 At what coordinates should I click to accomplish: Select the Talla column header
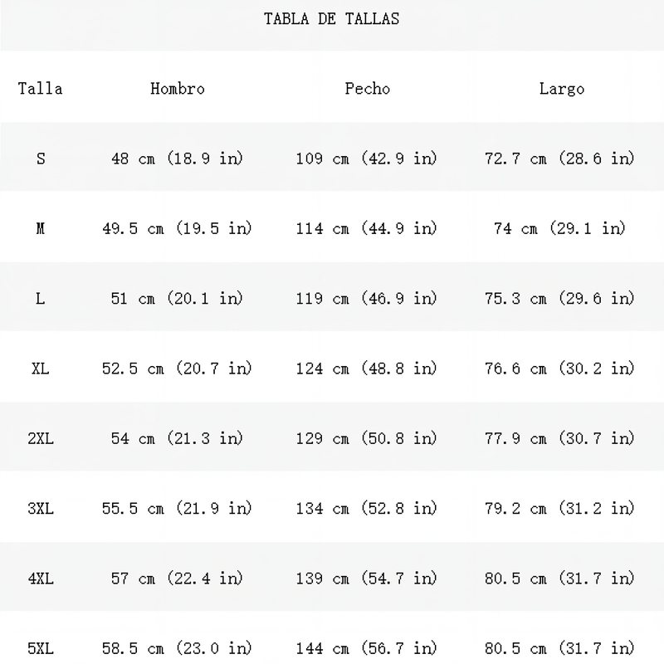[x=40, y=89]
